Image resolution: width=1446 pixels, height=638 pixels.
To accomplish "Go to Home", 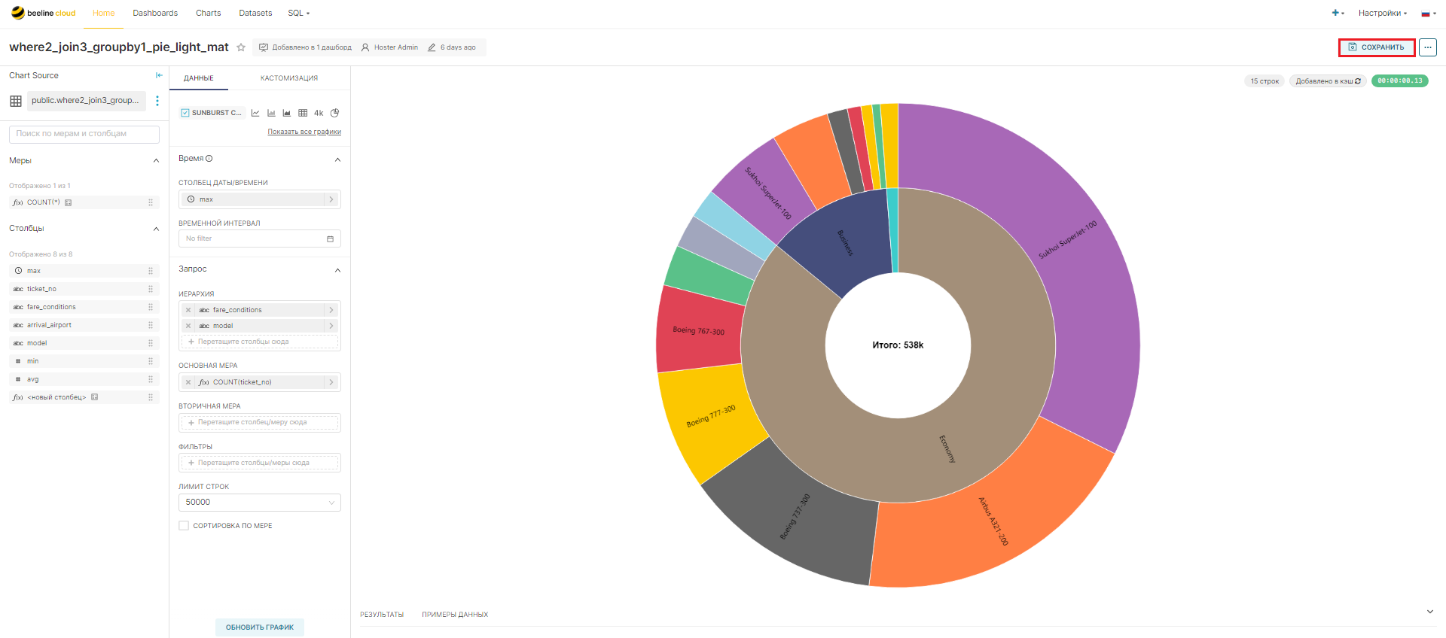I will point(104,13).
